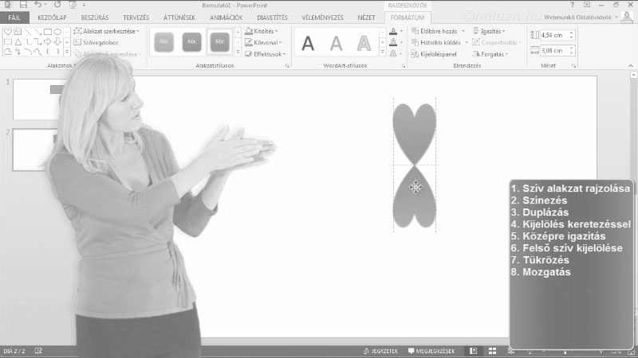Screen dimensions: 638x358
Task: Switch to NÉZET tab
Action: pos(366,18)
